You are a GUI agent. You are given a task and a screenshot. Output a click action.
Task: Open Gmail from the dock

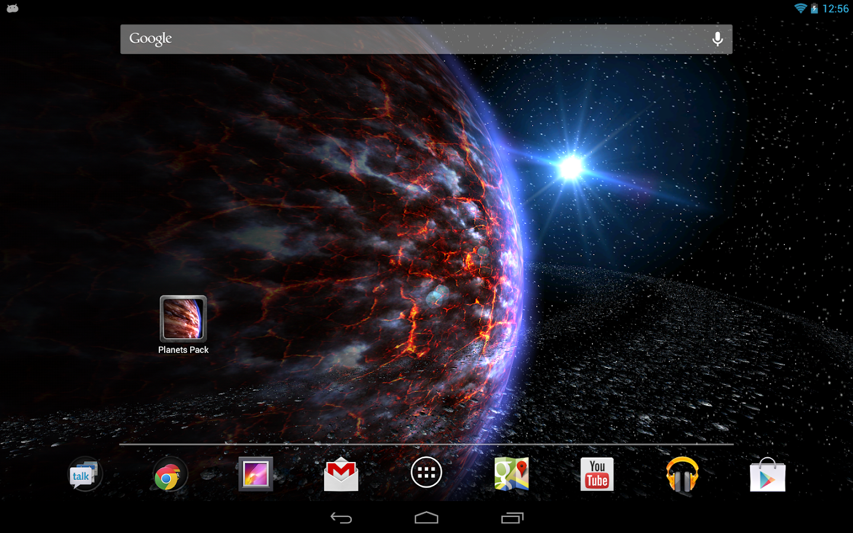pyautogui.click(x=341, y=474)
